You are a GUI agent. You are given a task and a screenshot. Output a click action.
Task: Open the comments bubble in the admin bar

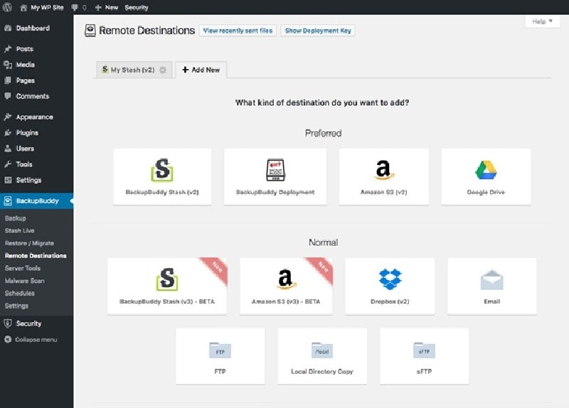(x=75, y=8)
